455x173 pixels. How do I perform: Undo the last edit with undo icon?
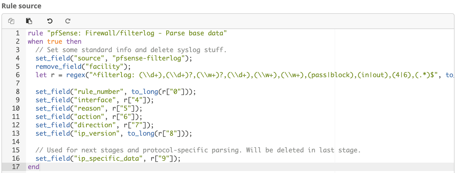[50, 21]
